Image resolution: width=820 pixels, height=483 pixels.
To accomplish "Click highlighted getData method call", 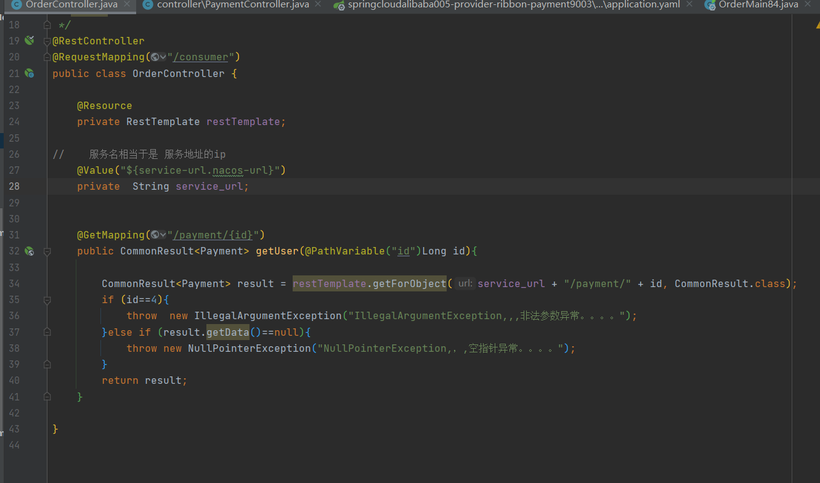I will tap(228, 332).
